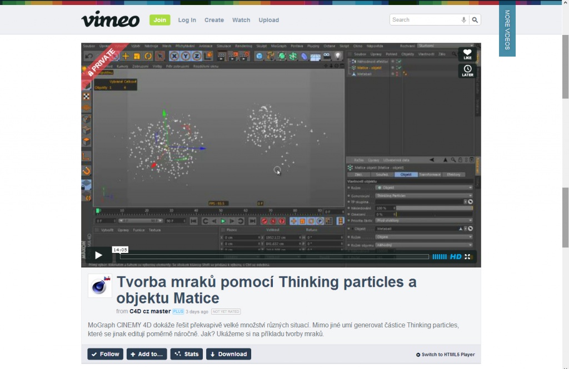Click the magnifier search button
The height and width of the screenshot is (369, 569).
pos(475,20)
